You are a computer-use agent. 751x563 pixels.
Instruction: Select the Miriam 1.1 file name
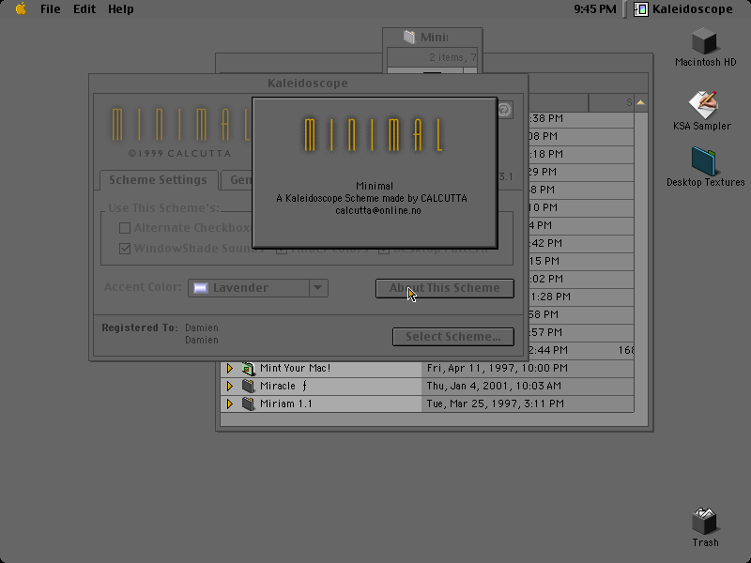pos(286,403)
